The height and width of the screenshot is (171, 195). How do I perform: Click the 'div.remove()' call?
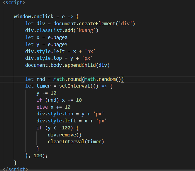65,135
